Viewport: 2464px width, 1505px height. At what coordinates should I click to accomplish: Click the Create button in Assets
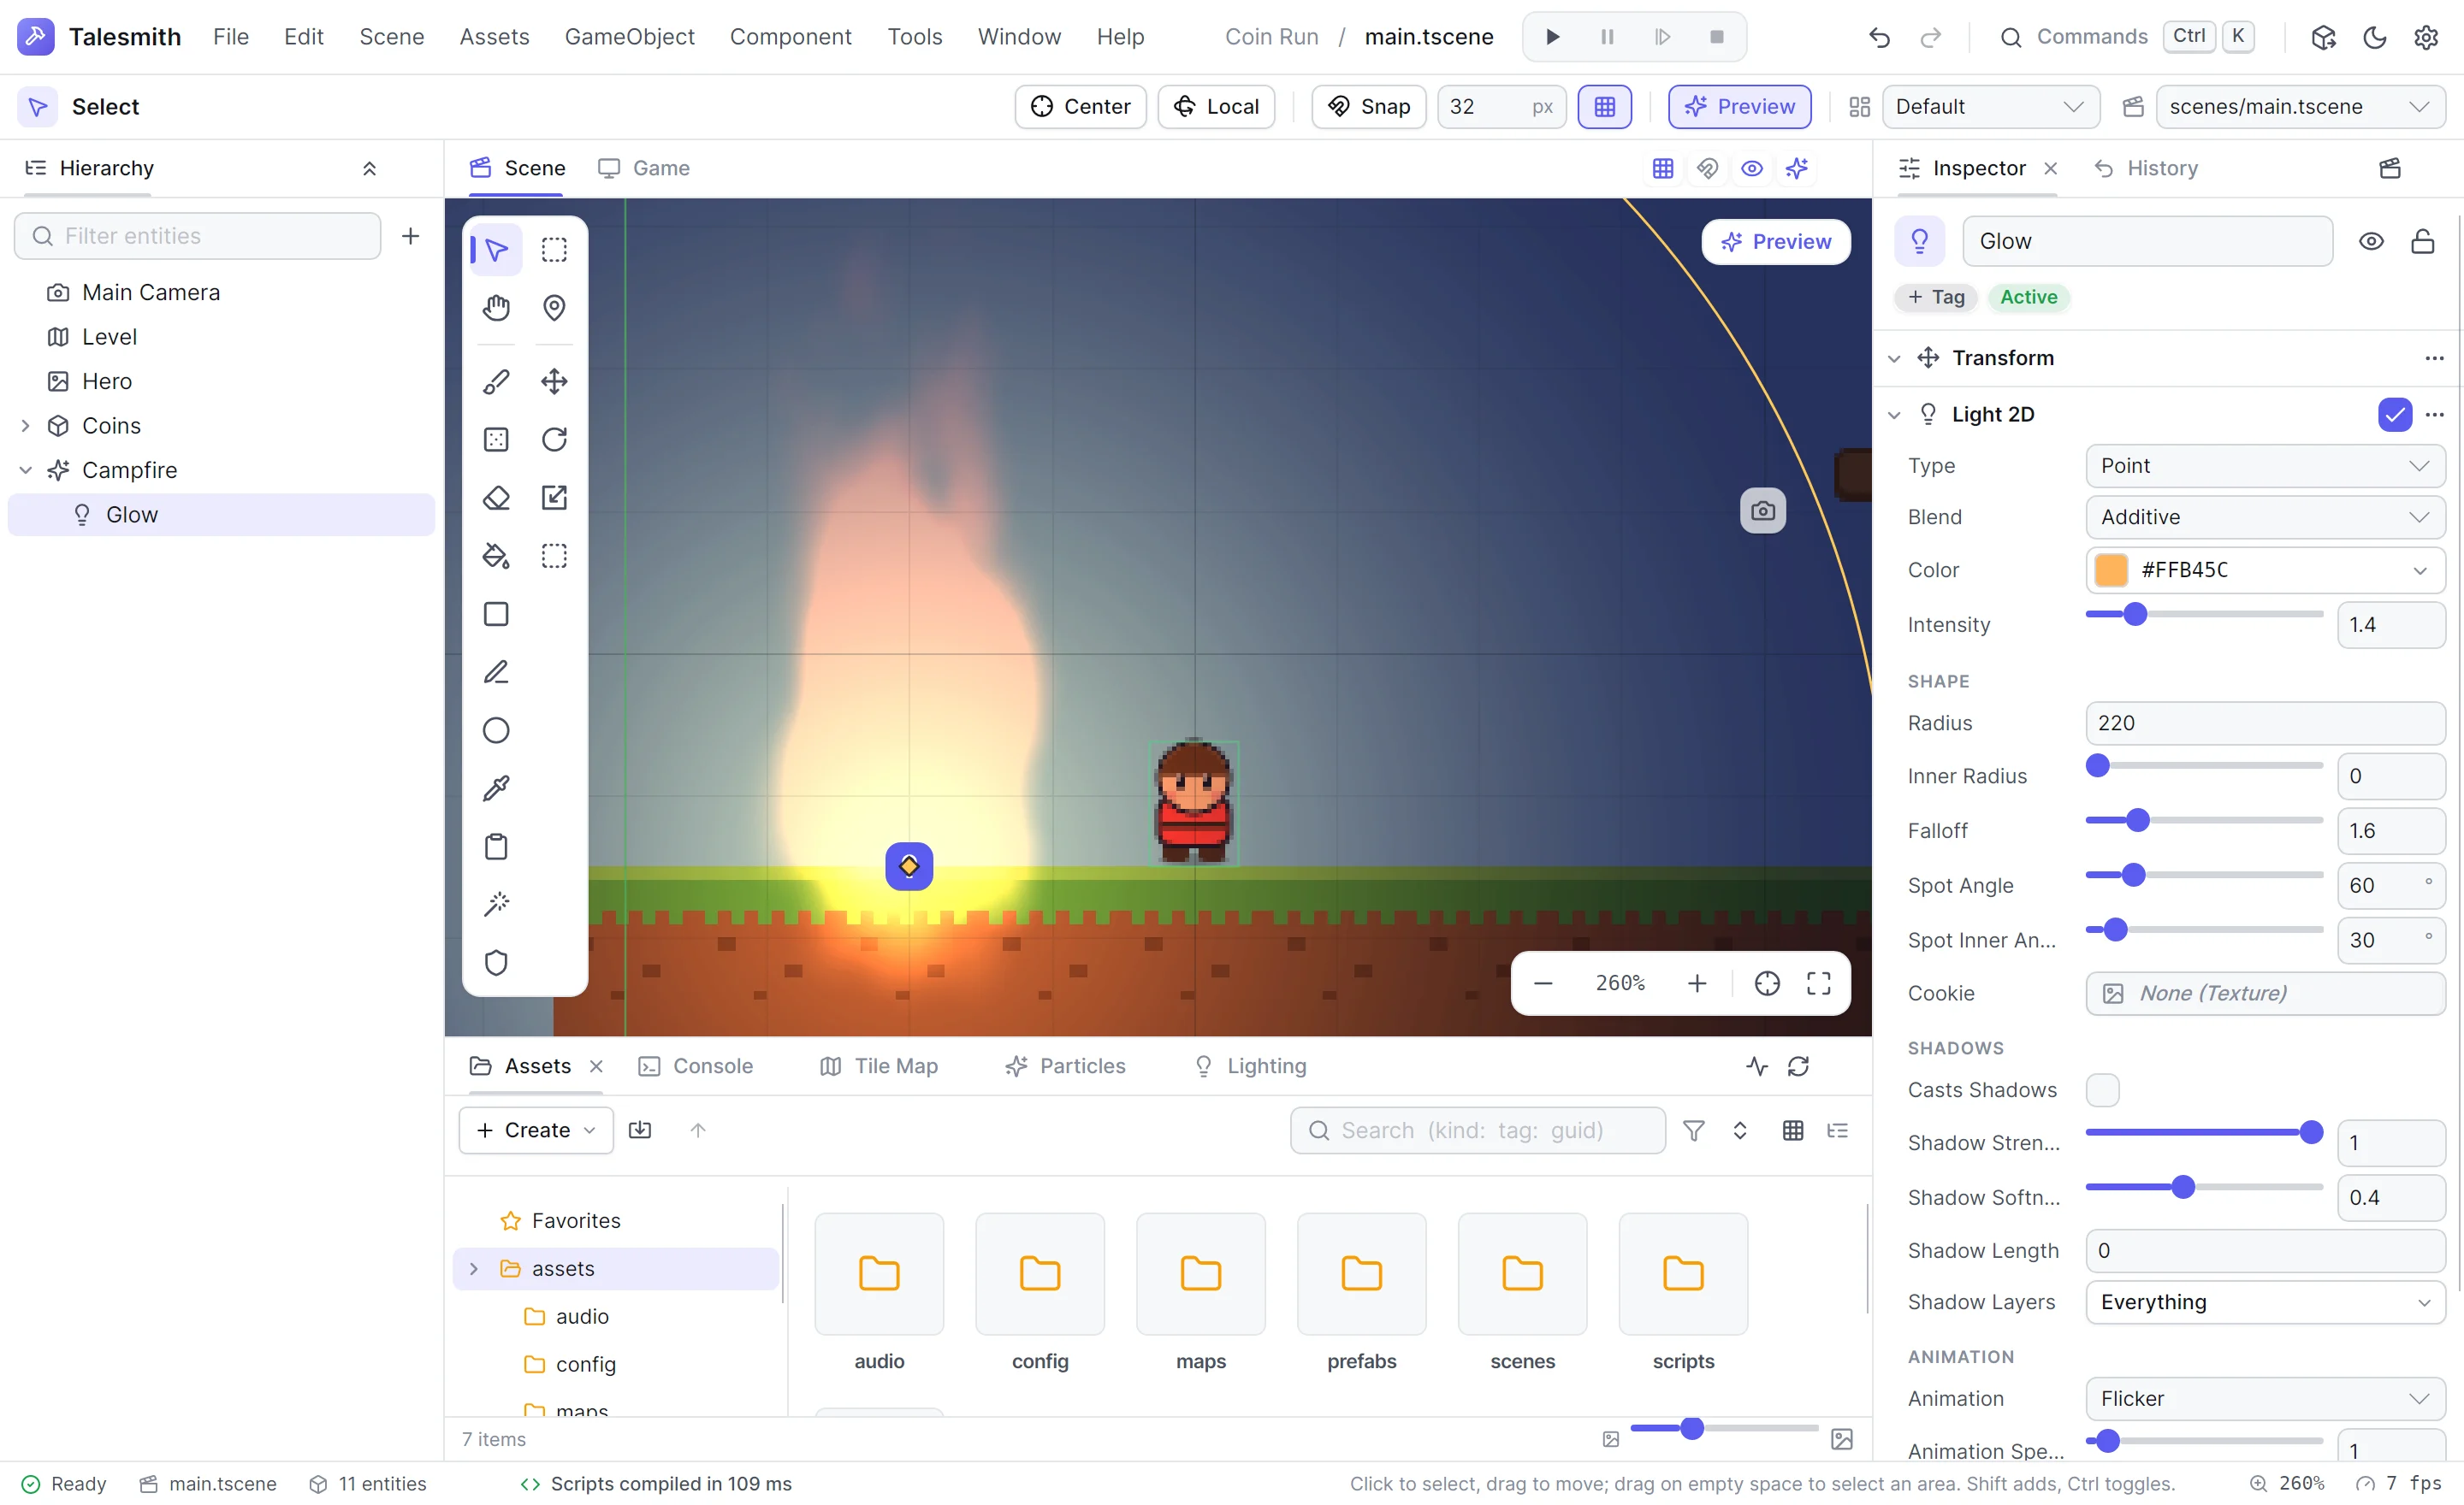pyautogui.click(x=536, y=1130)
